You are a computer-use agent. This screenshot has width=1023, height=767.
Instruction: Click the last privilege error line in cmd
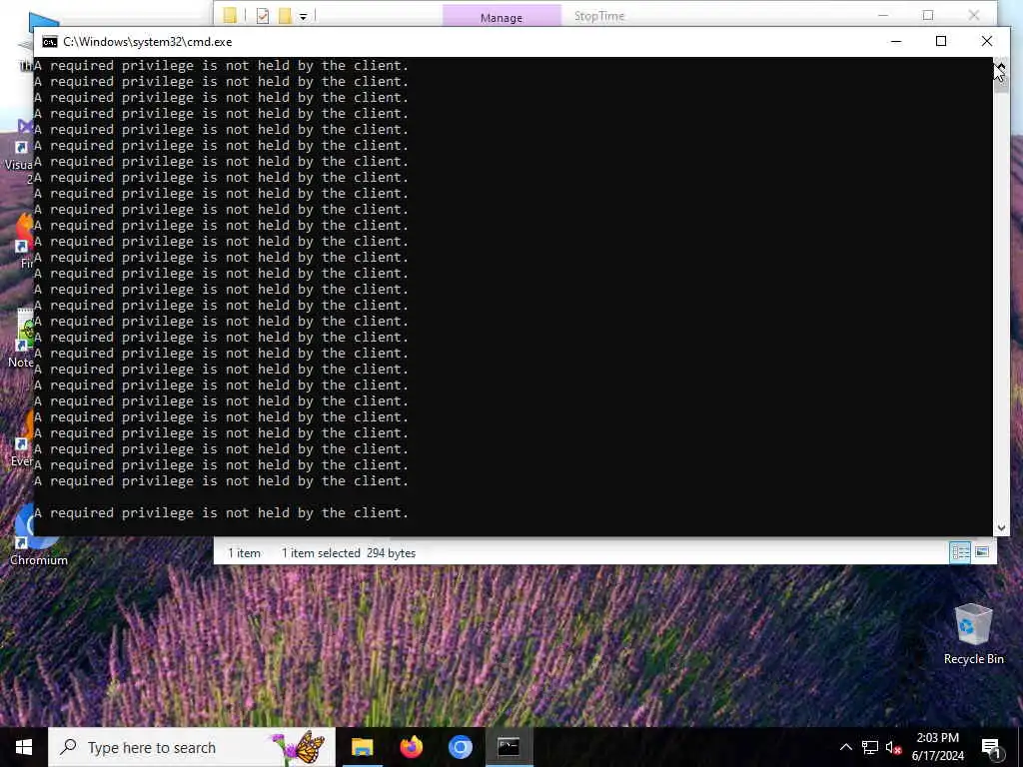click(x=221, y=513)
